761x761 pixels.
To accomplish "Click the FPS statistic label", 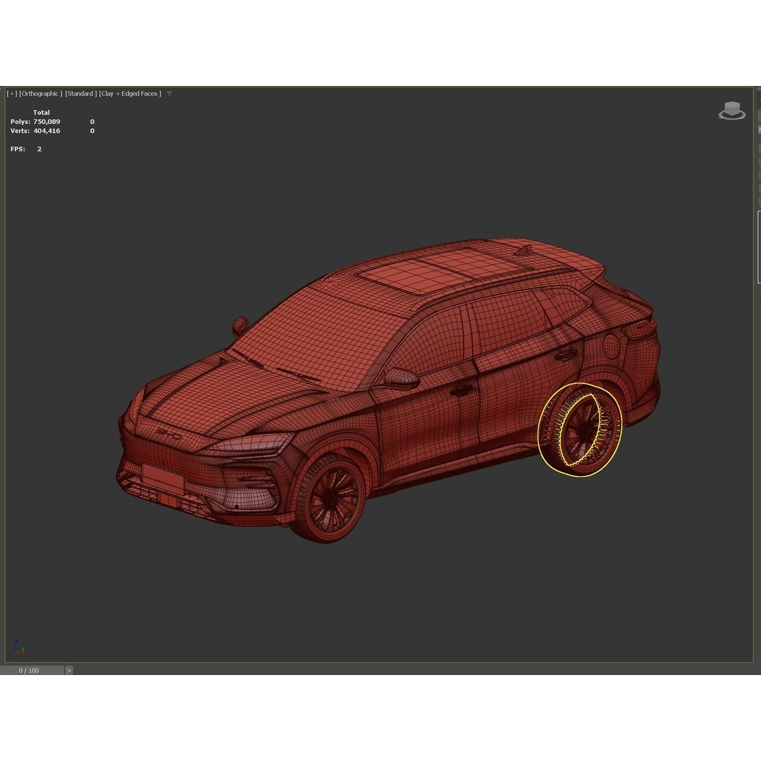I will pyautogui.click(x=18, y=149).
